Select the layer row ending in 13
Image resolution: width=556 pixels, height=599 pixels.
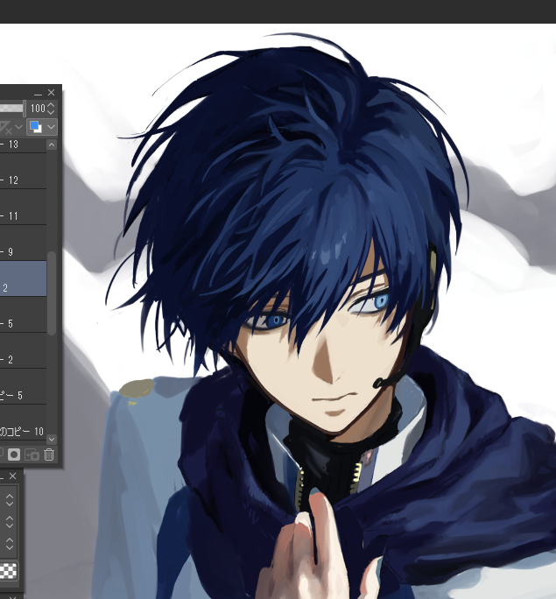23,144
